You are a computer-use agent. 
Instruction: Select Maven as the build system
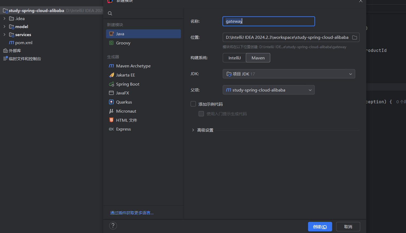(258, 58)
